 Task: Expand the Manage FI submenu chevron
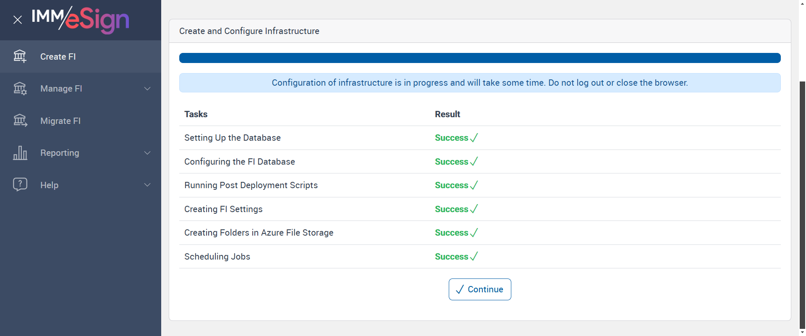pos(147,89)
